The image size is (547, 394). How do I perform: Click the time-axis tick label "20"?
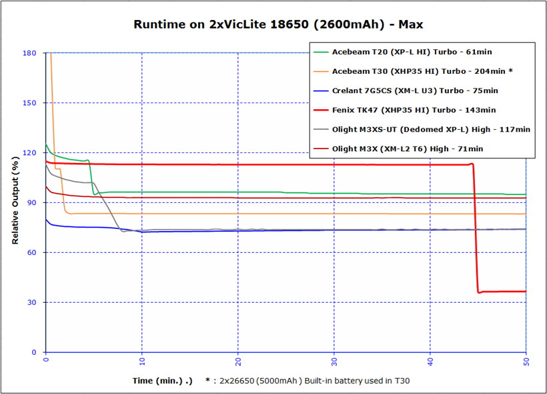(238, 361)
